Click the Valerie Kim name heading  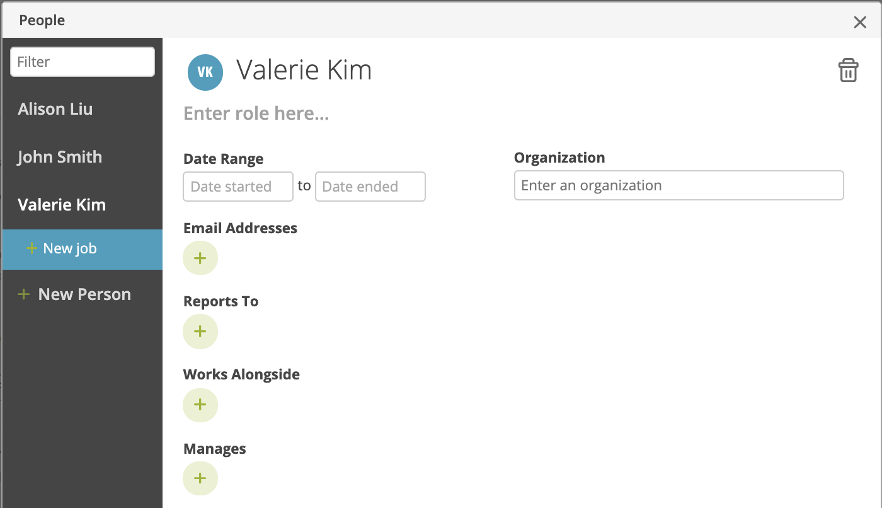coord(304,70)
